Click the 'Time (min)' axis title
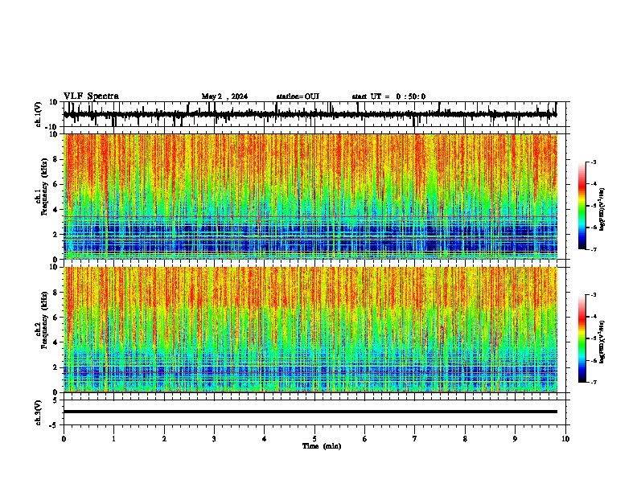637x492 pixels. click(x=322, y=446)
